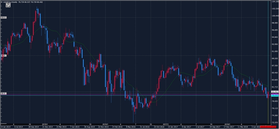Click the 89.205 price axis label
279x129 pixels.
pos(275,59)
